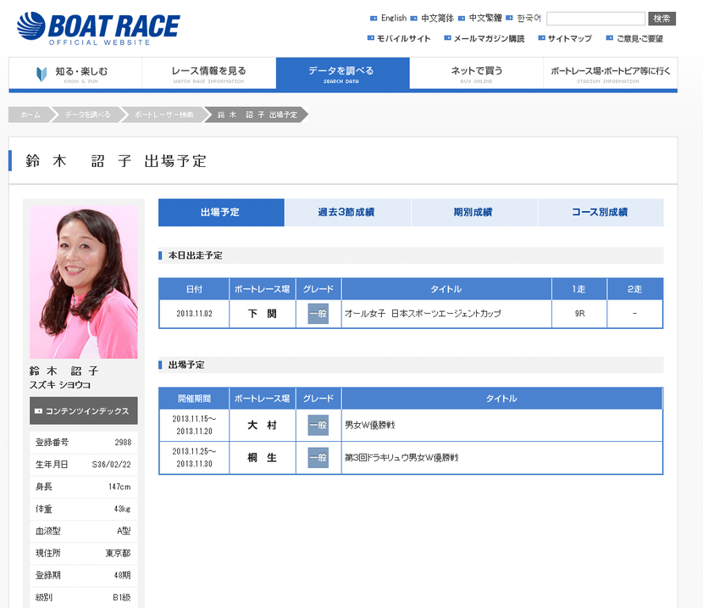703x608 pixels.
Task: Switch to the 期別成績 tab
Action: click(x=473, y=213)
